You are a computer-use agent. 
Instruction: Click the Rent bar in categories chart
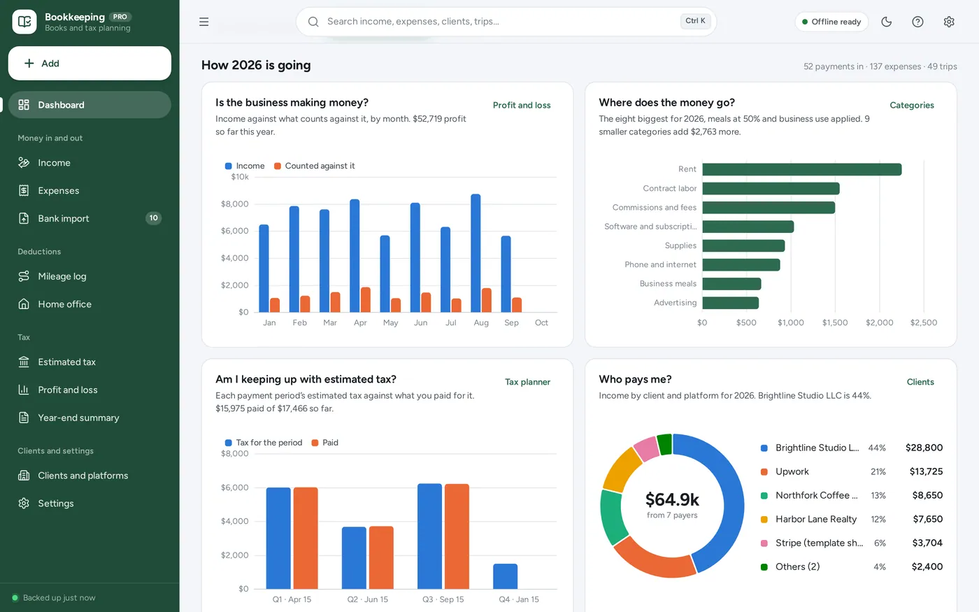(x=802, y=169)
